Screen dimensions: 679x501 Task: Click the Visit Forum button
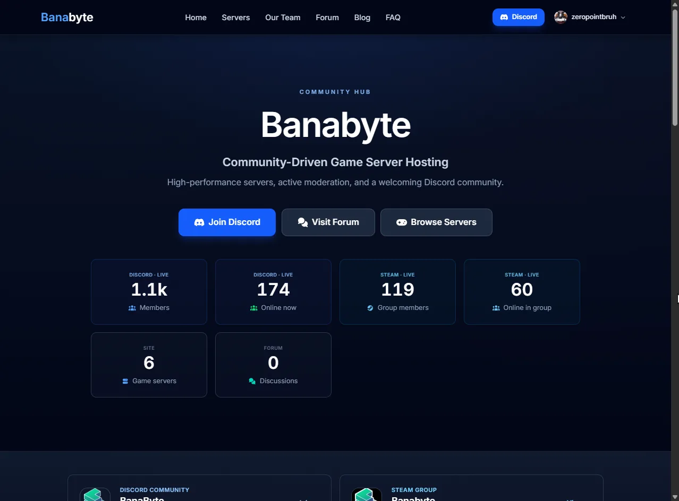pyautogui.click(x=328, y=222)
